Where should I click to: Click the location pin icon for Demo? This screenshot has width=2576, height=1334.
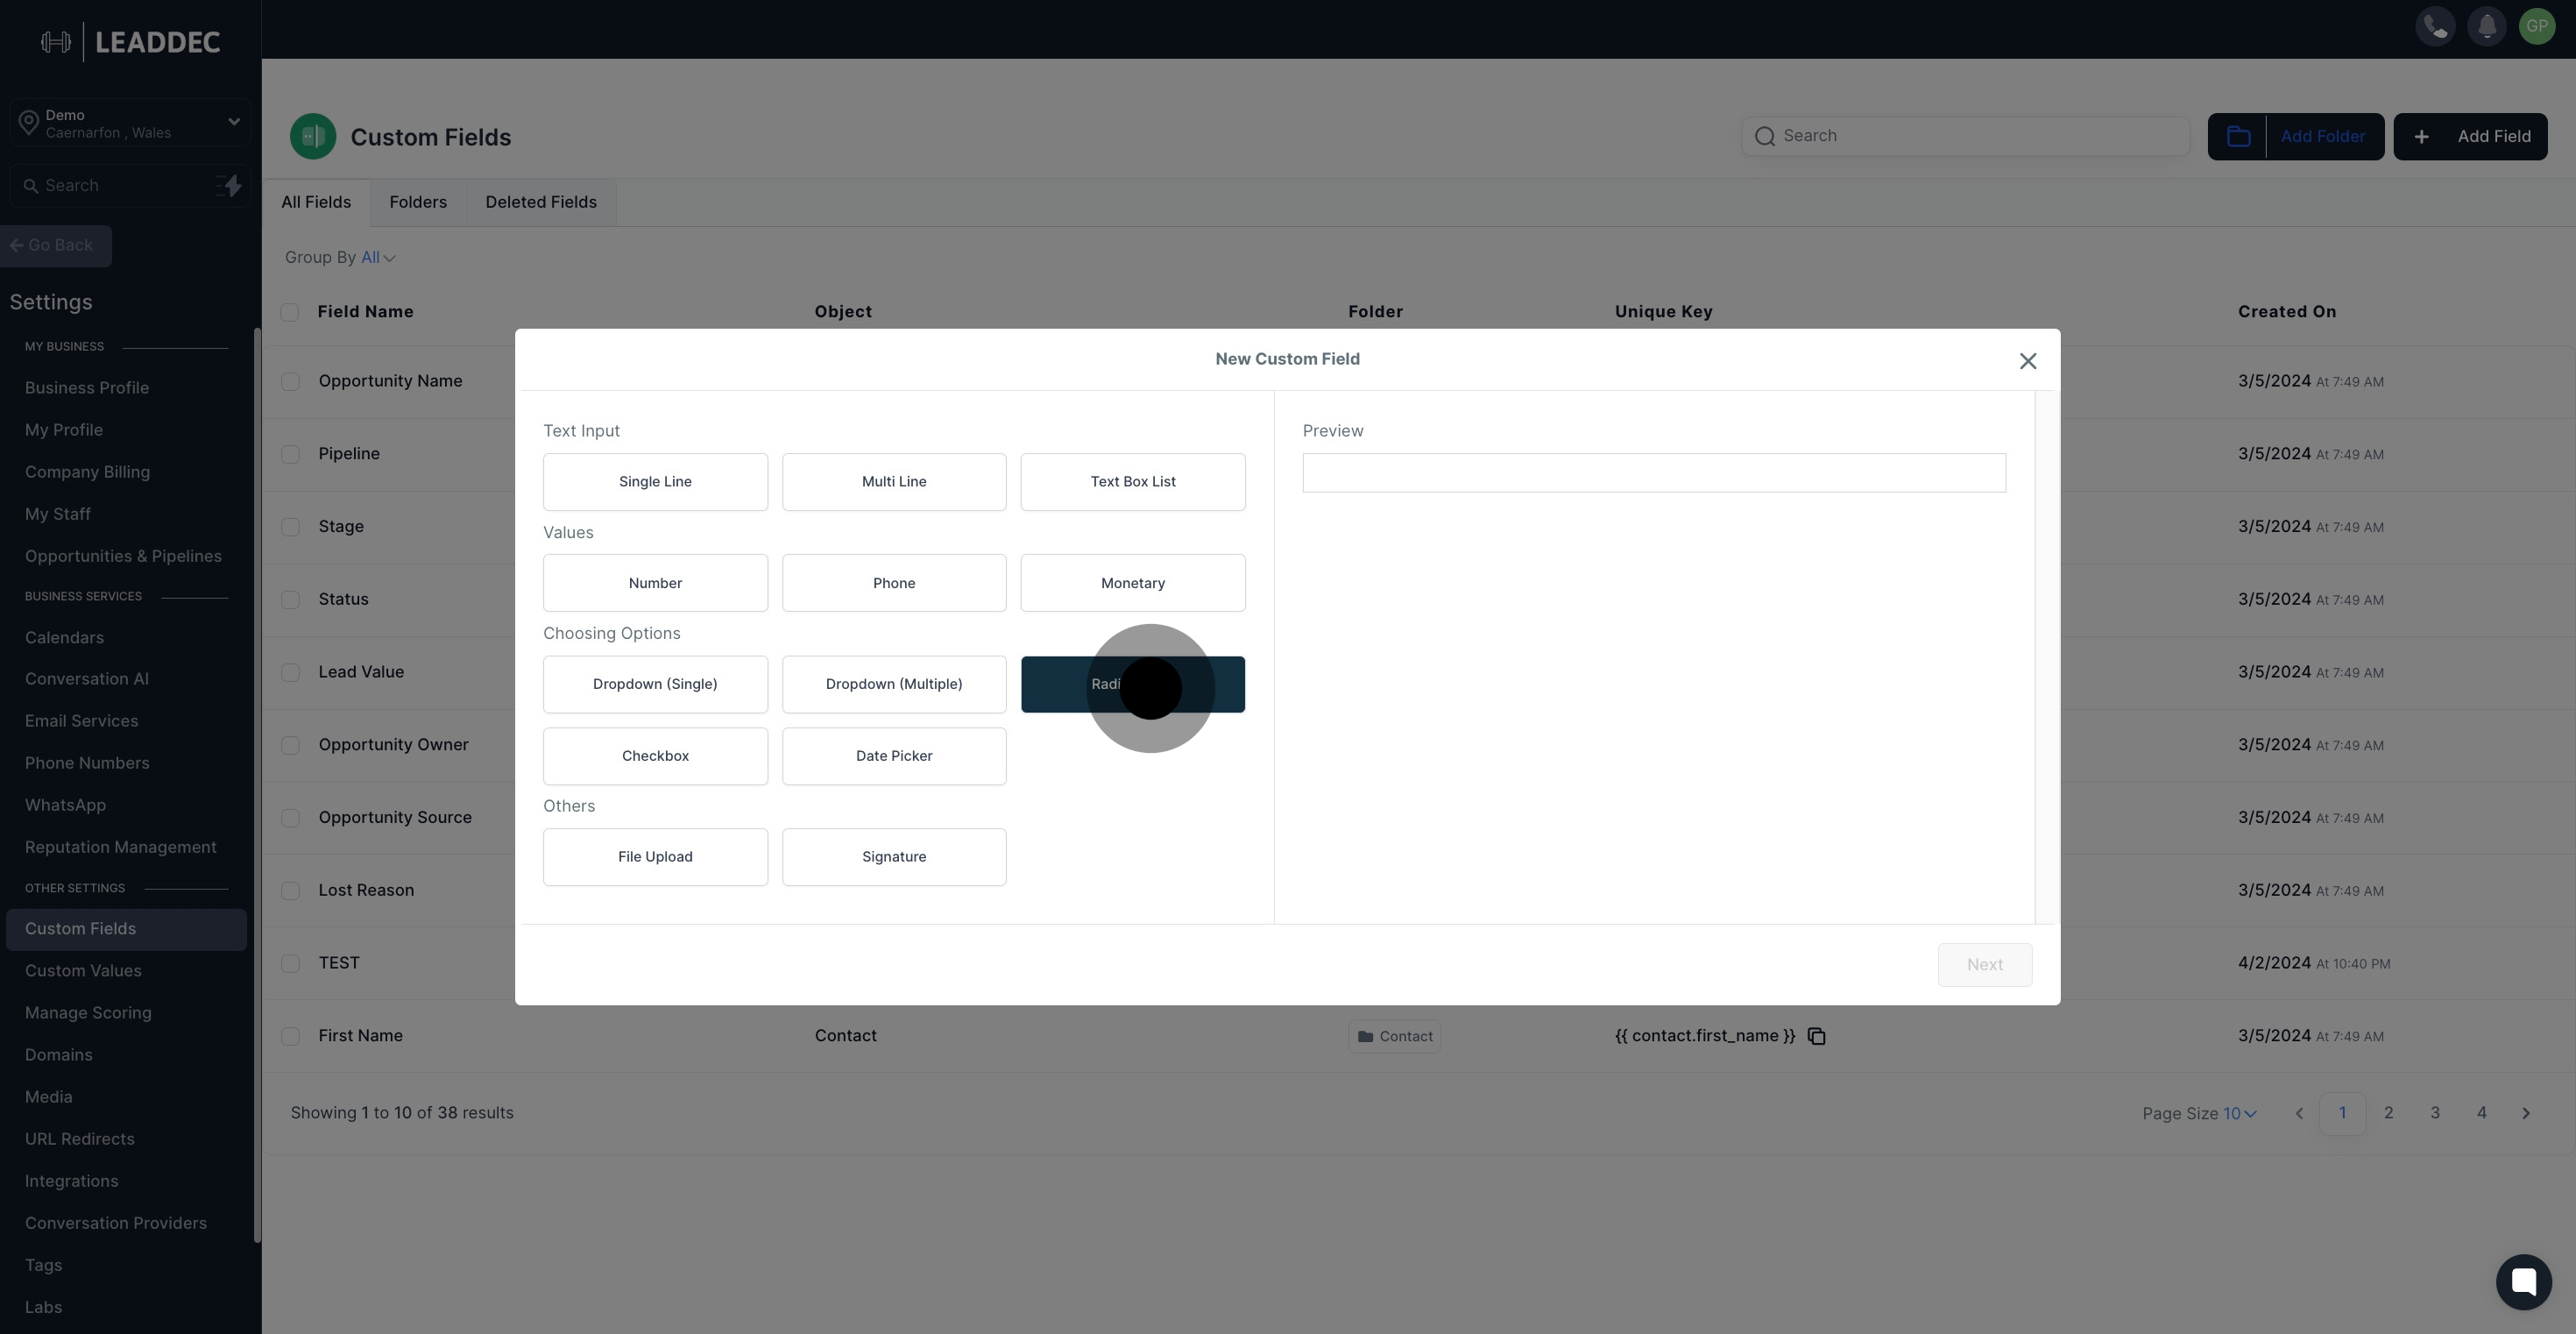(29, 124)
